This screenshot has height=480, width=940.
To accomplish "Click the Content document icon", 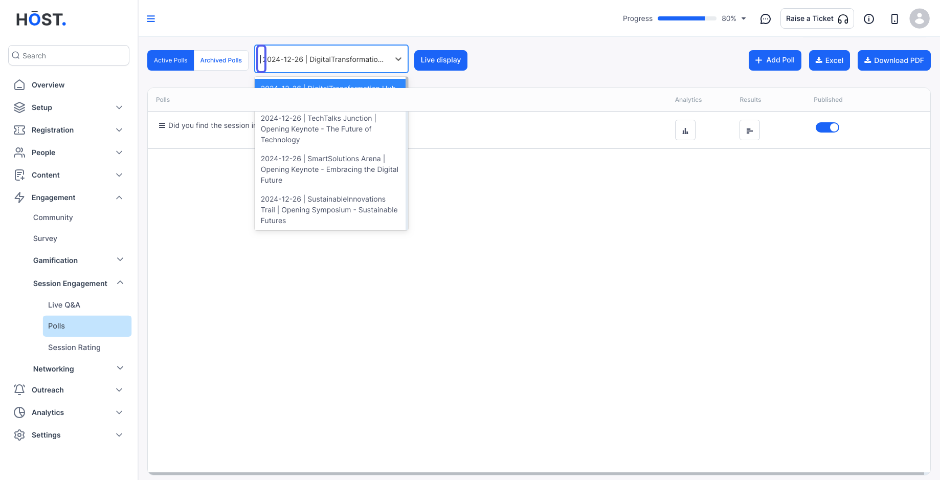I will 19,175.
